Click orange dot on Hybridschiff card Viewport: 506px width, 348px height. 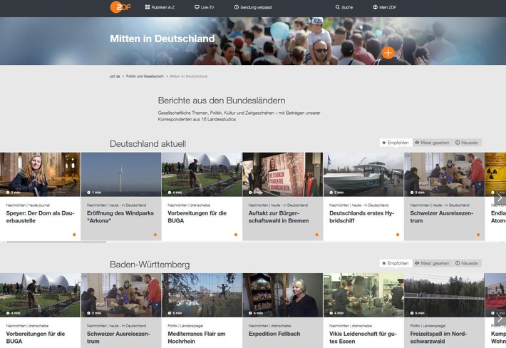[x=398, y=235]
